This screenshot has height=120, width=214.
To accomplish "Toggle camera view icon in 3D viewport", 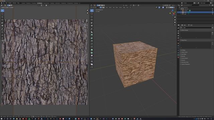I will tap(175, 22).
